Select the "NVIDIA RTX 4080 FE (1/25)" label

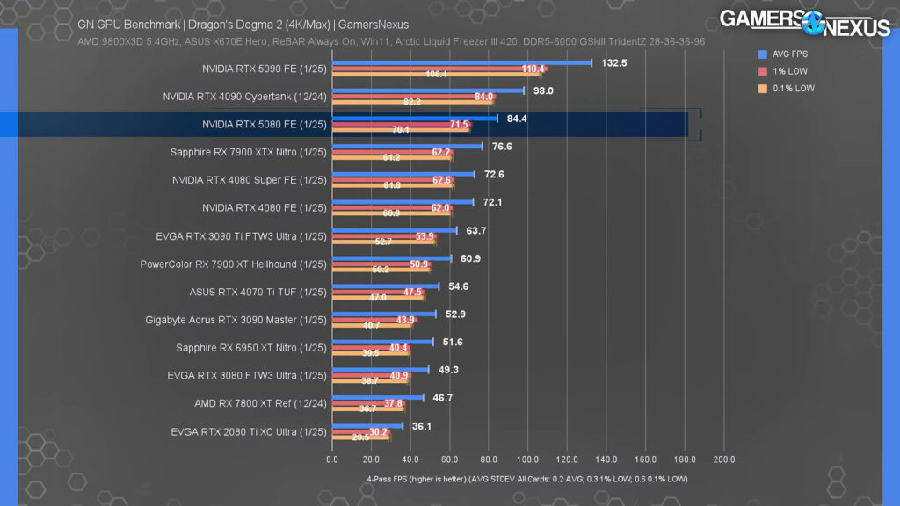[264, 207]
